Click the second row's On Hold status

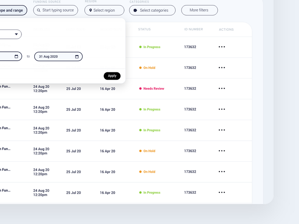pos(149,68)
